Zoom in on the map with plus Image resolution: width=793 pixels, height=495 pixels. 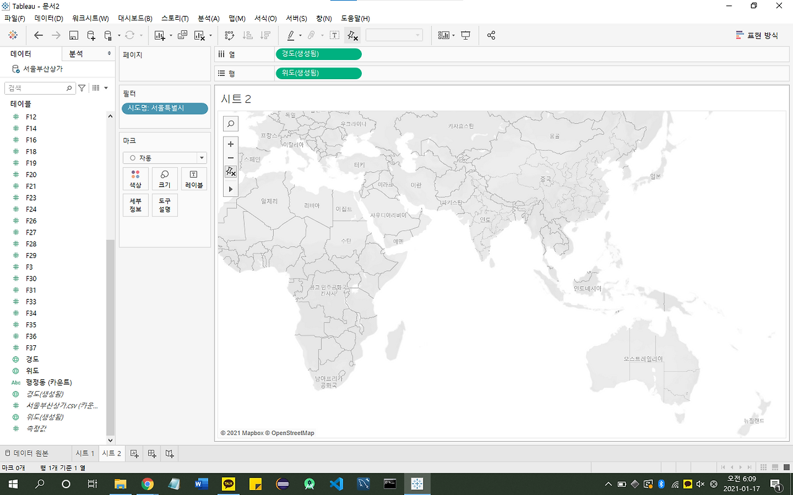click(230, 144)
